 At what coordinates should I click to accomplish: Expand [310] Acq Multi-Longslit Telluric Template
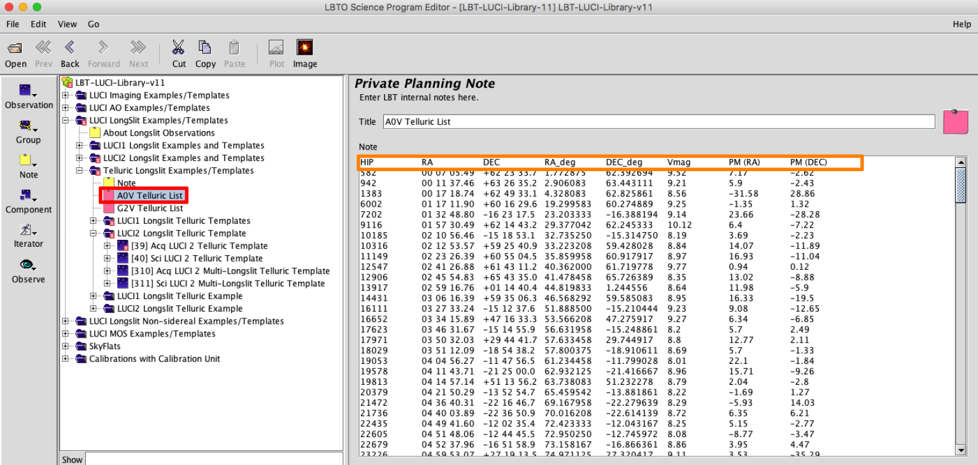[x=108, y=271]
